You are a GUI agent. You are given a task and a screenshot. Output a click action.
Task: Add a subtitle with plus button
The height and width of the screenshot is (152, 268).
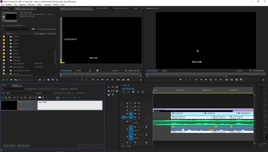pos(84,146)
